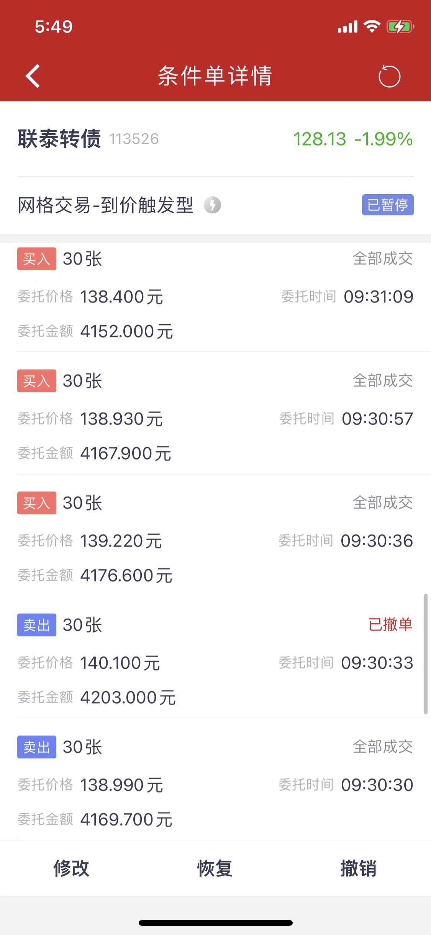The width and height of the screenshot is (431, 935).
Task: Tap the 卖出 tag on the 140.100元 order
Action: tap(36, 625)
